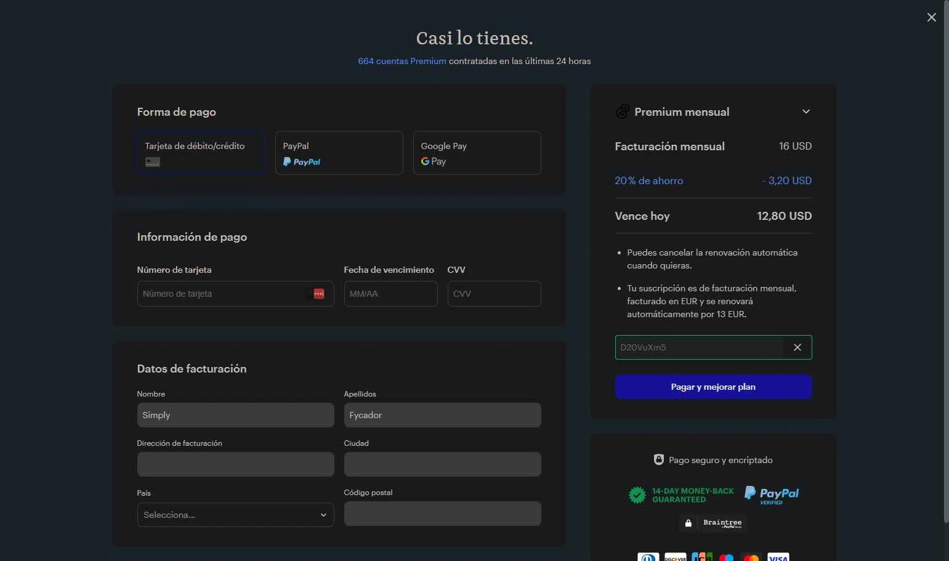Click the 16 USD monthly billing amount
This screenshot has height=561, width=949.
click(x=795, y=146)
